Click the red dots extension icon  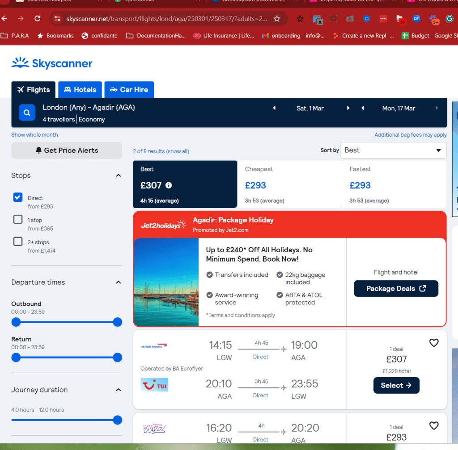pyautogui.click(x=383, y=19)
